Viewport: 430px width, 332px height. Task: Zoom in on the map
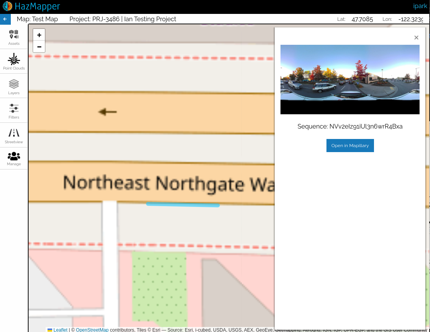pos(39,35)
